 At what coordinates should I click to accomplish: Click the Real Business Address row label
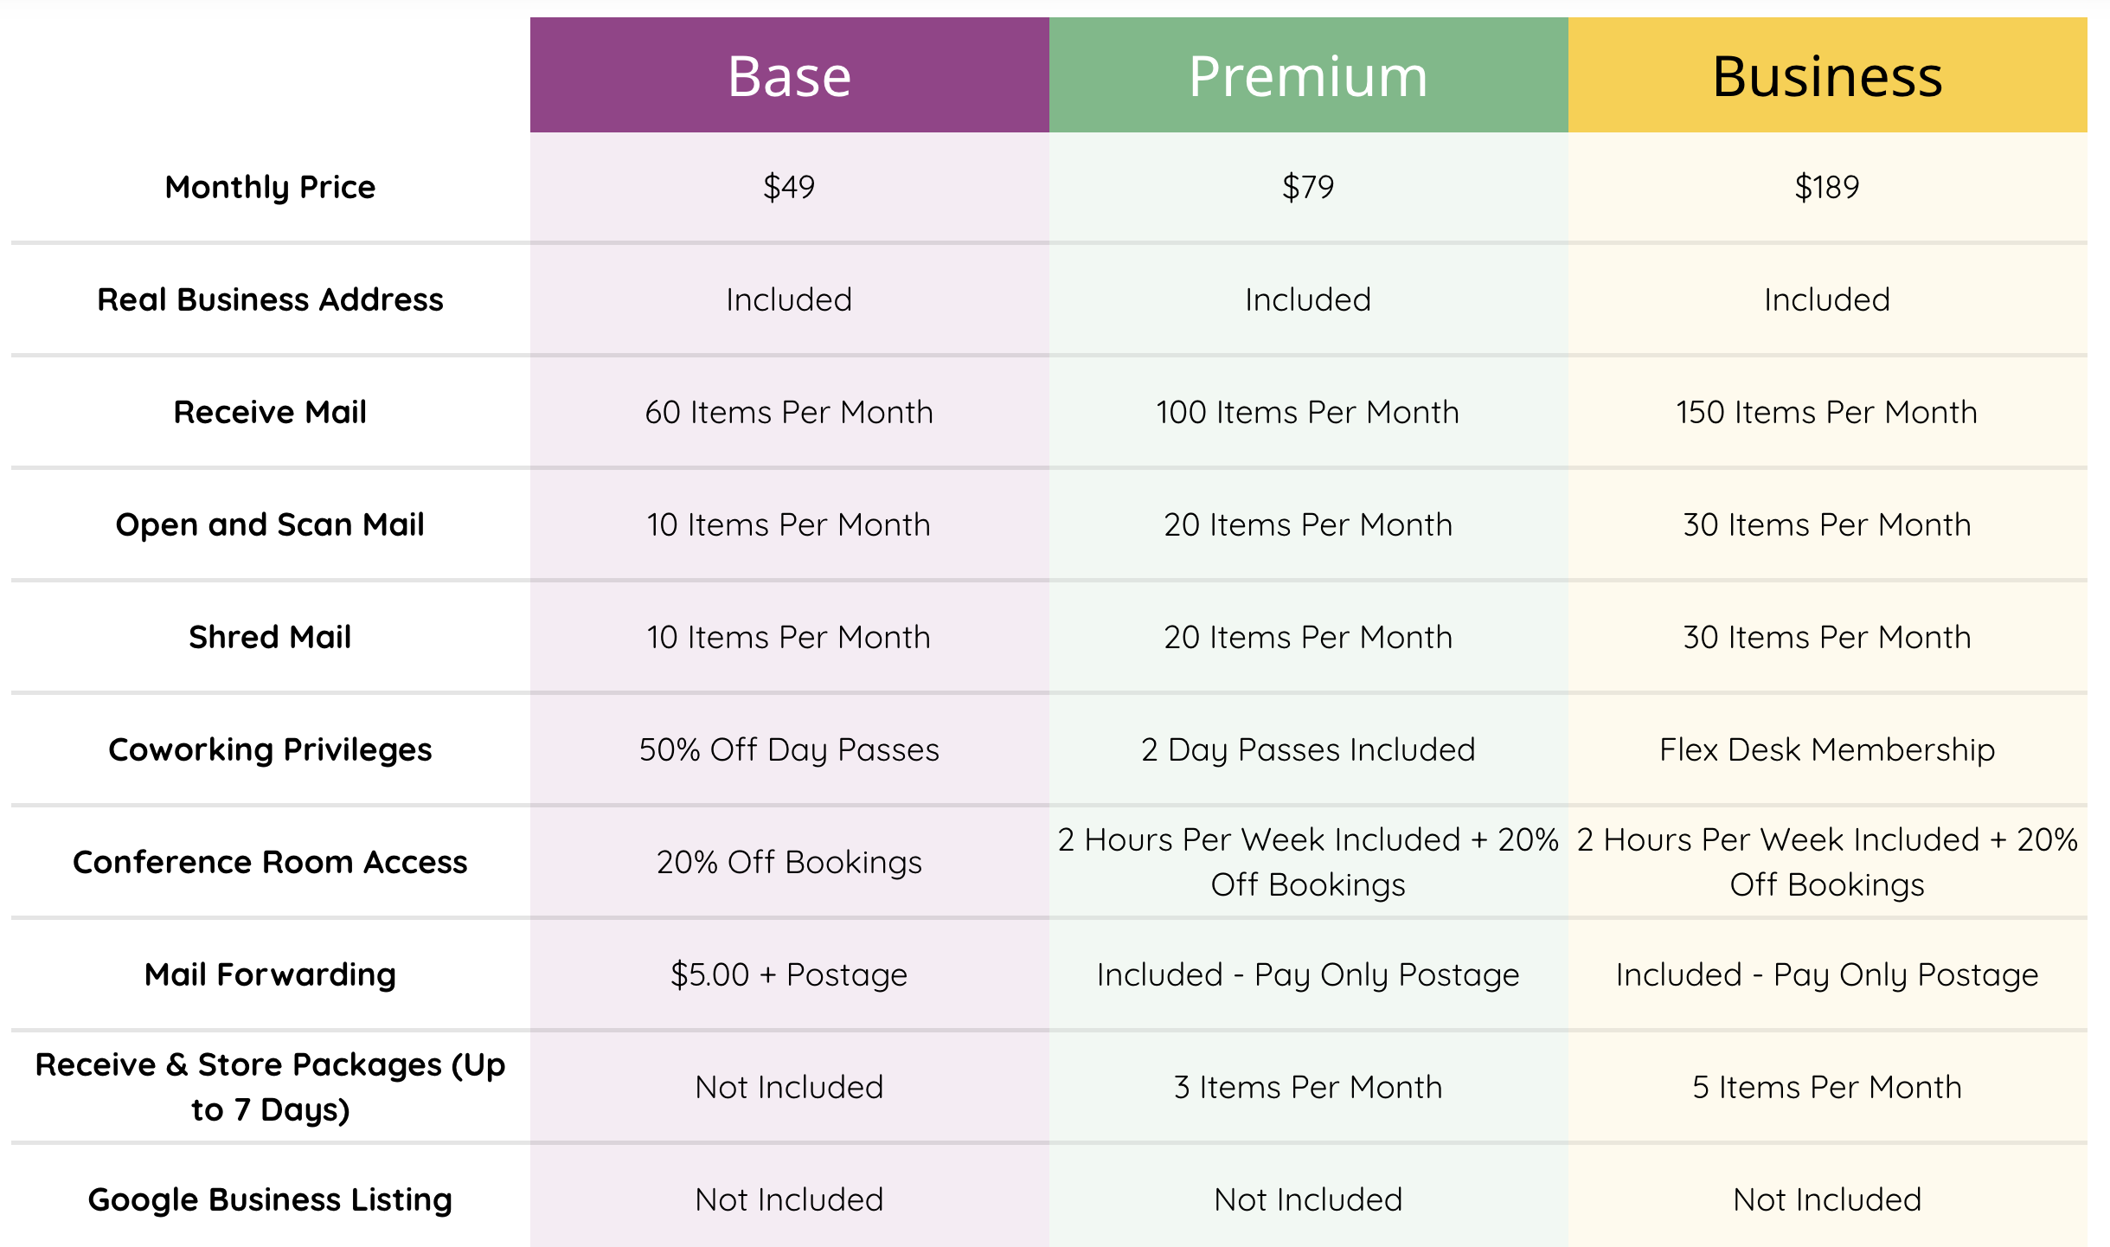pyautogui.click(x=270, y=299)
